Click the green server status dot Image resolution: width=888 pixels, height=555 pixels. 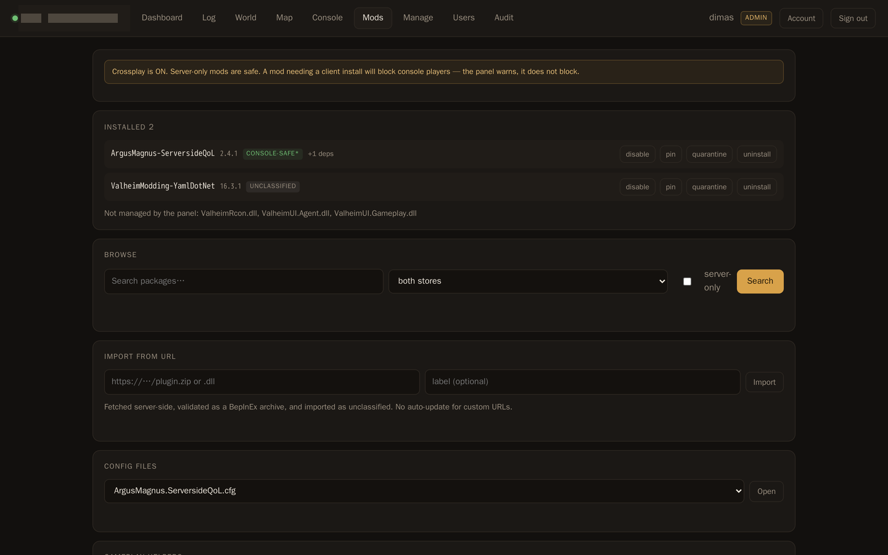coord(15,18)
